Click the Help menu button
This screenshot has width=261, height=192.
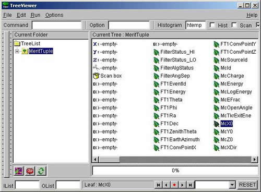pos(252,15)
